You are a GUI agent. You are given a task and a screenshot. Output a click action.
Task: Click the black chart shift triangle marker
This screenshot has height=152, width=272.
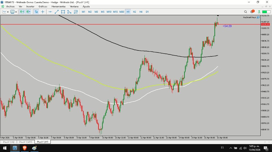(218, 16)
